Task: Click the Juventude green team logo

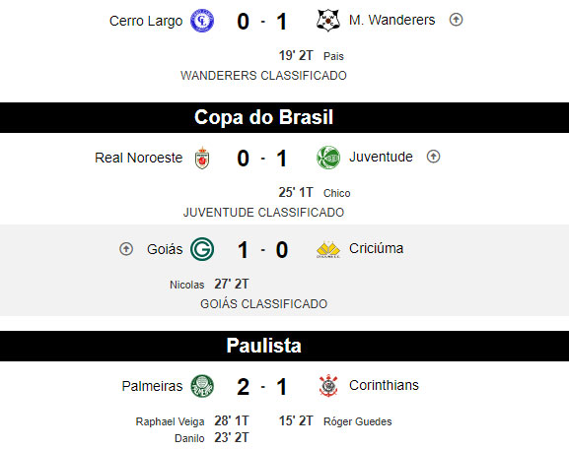Action: pos(328,158)
